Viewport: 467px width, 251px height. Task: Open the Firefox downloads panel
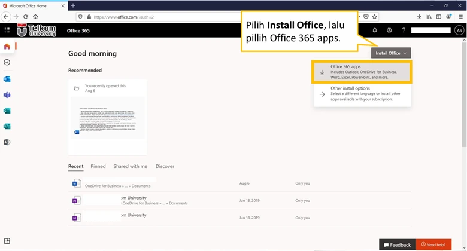pyautogui.click(x=419, y=17)
